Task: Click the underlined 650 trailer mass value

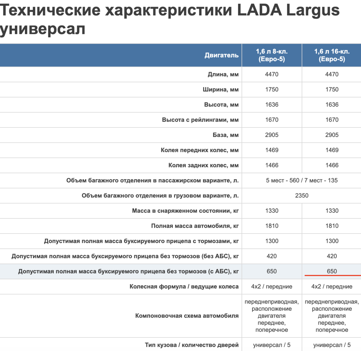Action: click(x=331, y=271)
